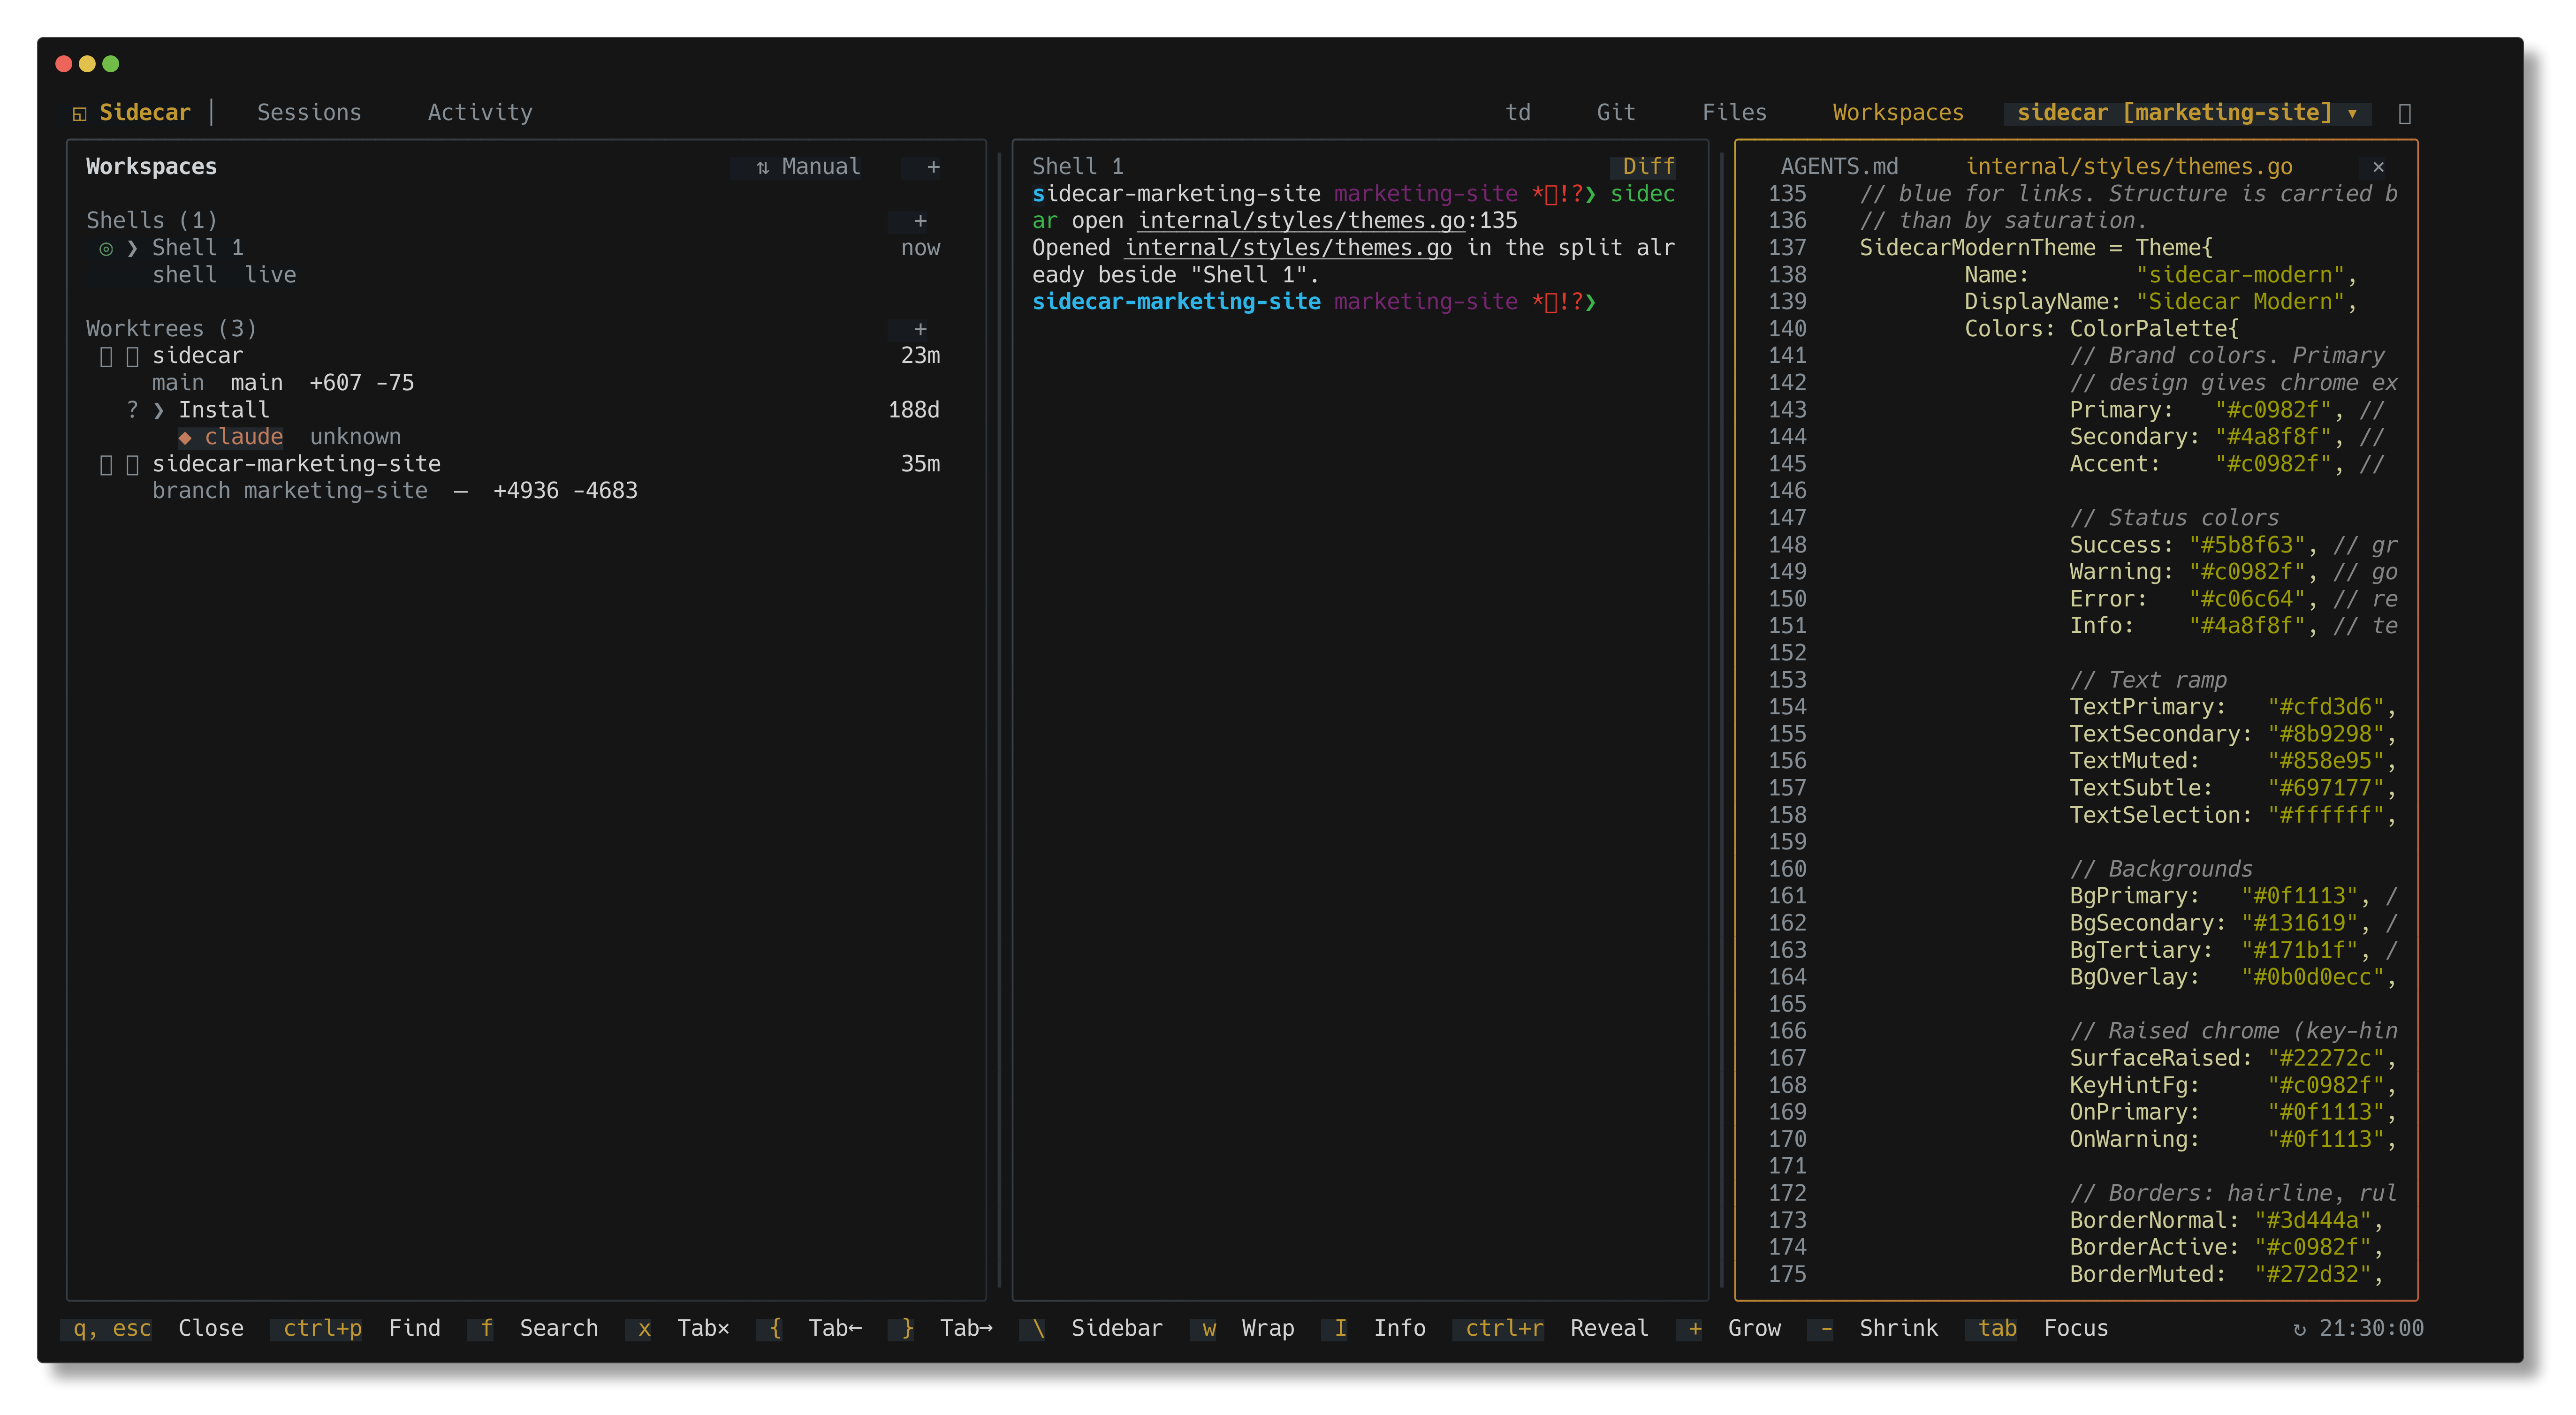Click the { Tab← previous tab hint

coord(808,1328)
